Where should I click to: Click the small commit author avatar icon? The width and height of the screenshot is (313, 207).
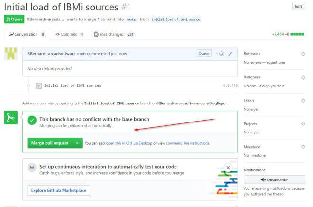tap(38, 86)
